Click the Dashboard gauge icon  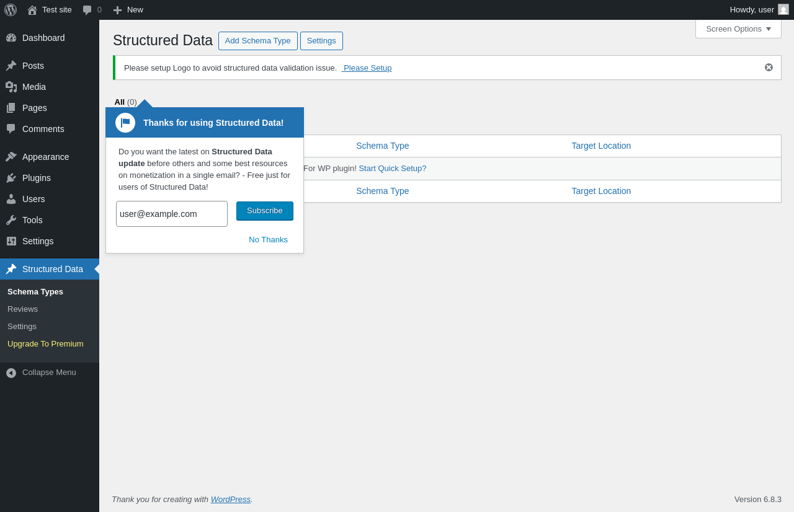[x=11, y=38]
